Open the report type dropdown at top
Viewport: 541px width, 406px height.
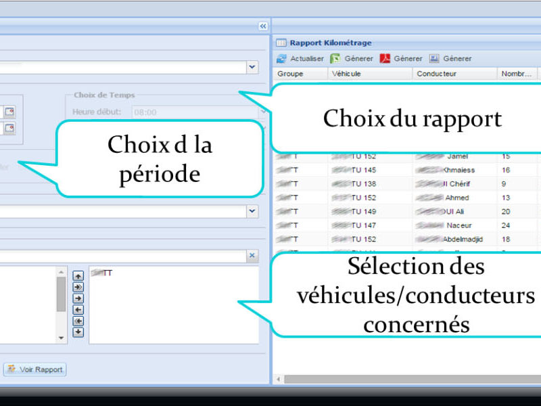tap(252, 67)
